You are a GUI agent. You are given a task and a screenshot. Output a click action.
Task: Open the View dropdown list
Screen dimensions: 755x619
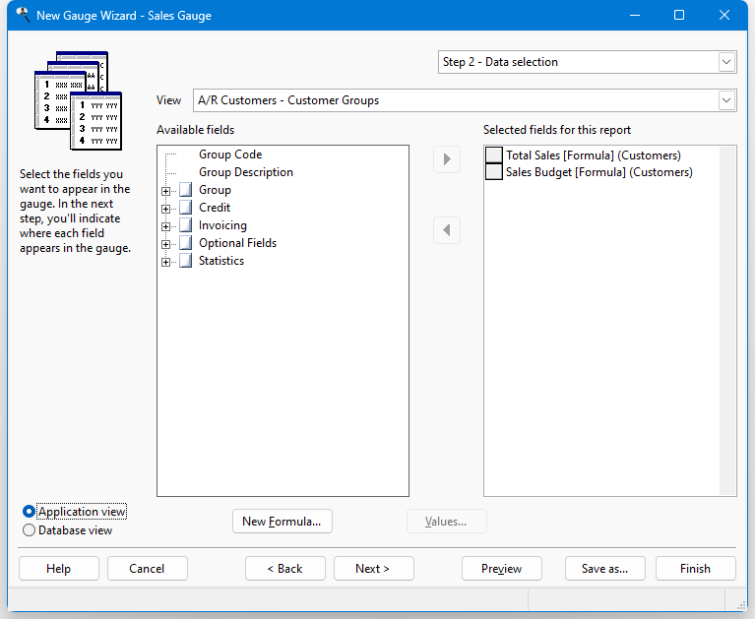click(726, 100)
